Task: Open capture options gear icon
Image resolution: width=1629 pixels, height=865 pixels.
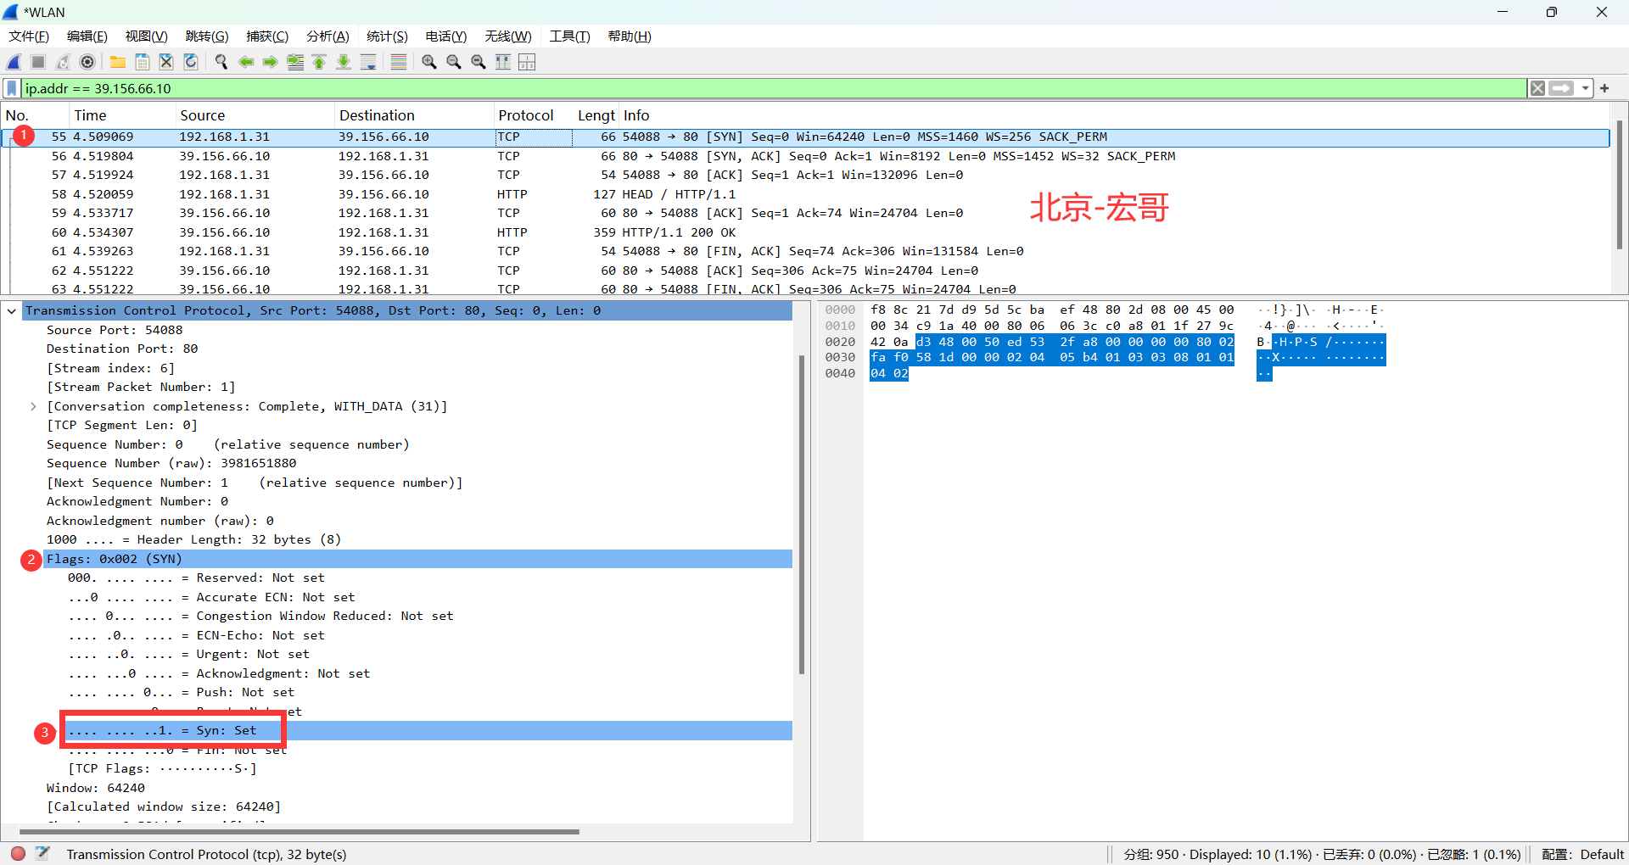Action: coord(87,62)
